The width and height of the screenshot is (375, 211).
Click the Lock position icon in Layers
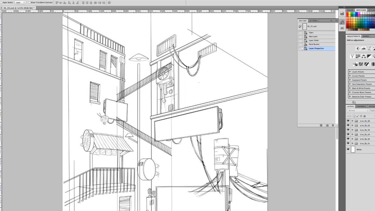click(361, 116)
